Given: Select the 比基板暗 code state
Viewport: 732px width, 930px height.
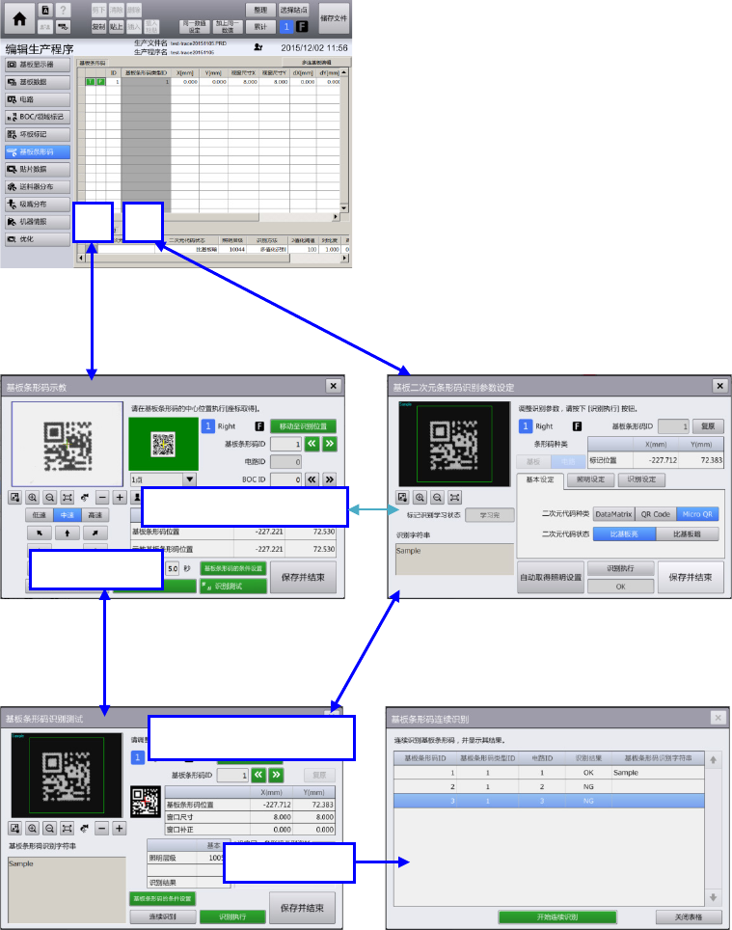Looking at the screenshot, I should (x=687, y=533).
